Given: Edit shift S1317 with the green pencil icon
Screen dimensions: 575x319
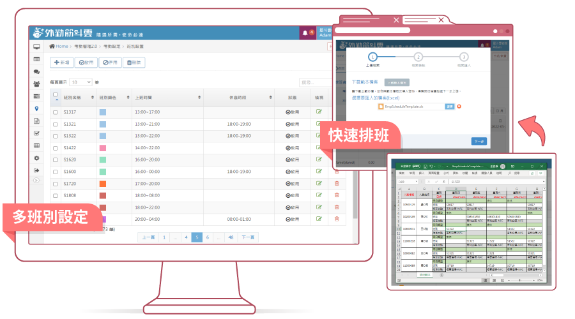Looking at the screenshot, I should [319, 112].
